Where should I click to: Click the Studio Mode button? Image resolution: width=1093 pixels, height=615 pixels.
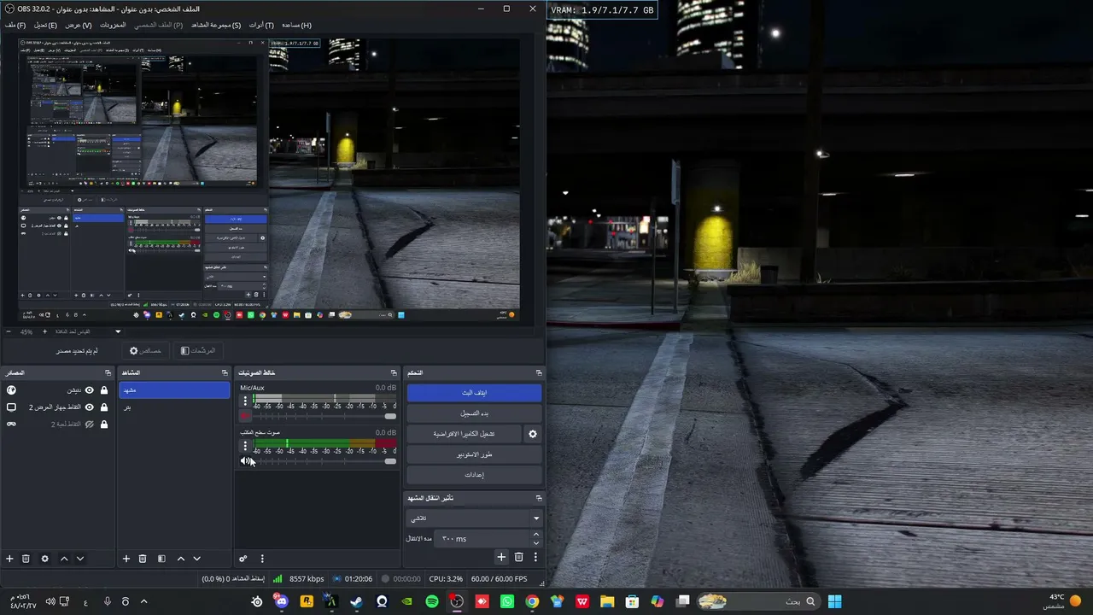pos(474,454)
